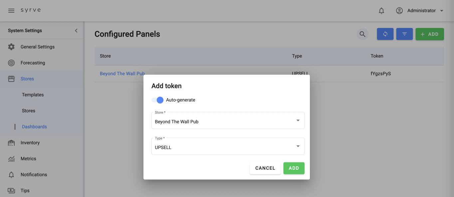Click the blue refresh icon button
Screen dimensions: 454x197
point(385,34)
